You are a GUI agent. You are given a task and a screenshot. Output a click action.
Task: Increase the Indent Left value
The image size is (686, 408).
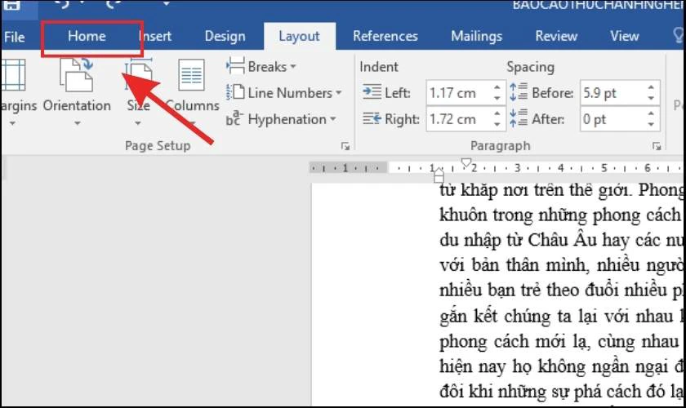tap(497, 87)
